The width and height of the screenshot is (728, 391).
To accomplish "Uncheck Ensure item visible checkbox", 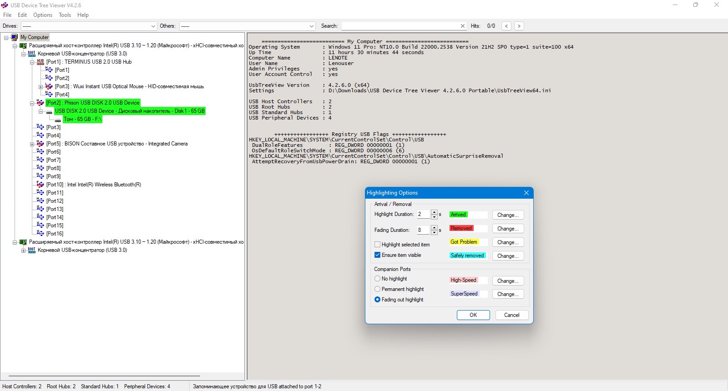I will (377, 255).
